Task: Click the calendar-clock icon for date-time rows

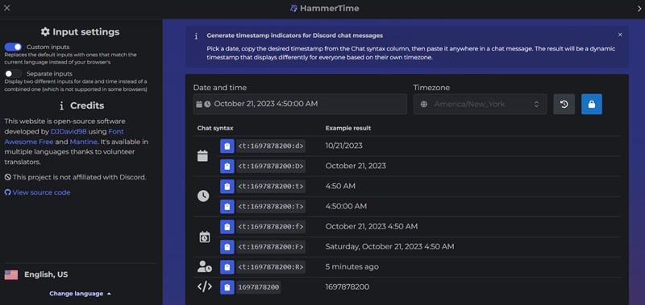Action: 205,237
